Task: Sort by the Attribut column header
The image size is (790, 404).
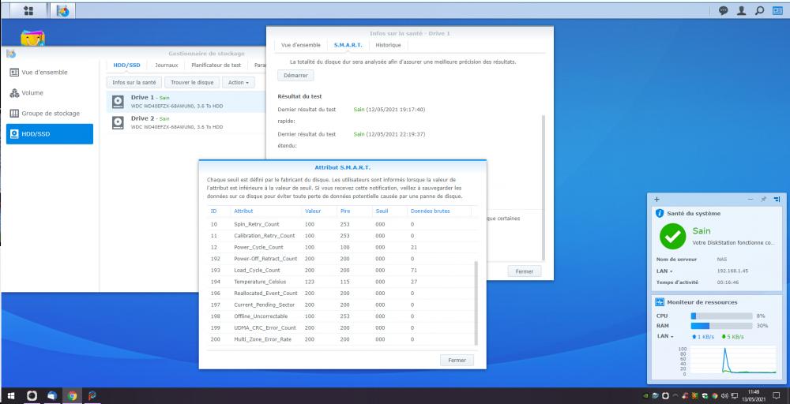Action: point(265,211)
